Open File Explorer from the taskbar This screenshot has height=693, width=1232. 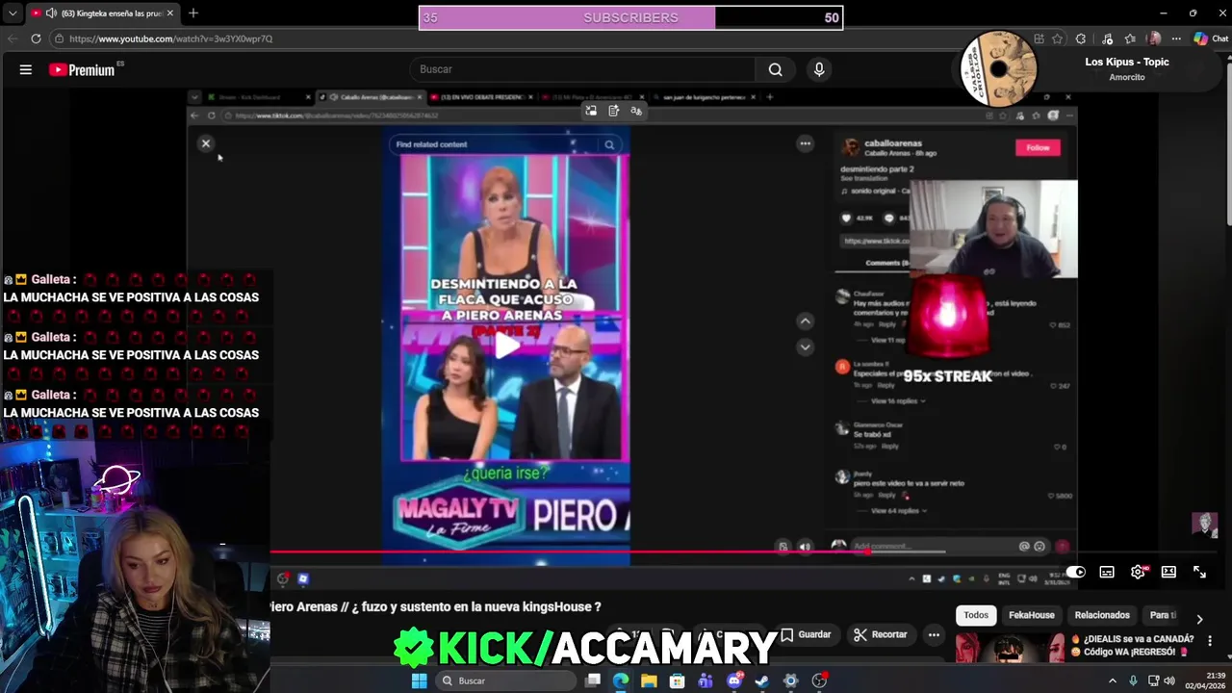(x=649, y=680)
